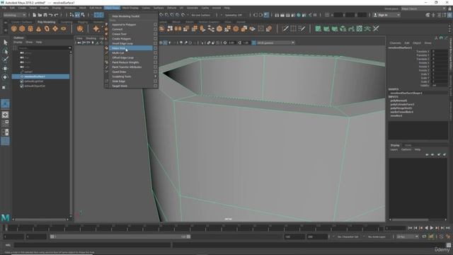The width and height of the screenshot is (453, 255).
Task: Click the Save Scene icon
Action: pyautogui.click(x=45, y=15)
